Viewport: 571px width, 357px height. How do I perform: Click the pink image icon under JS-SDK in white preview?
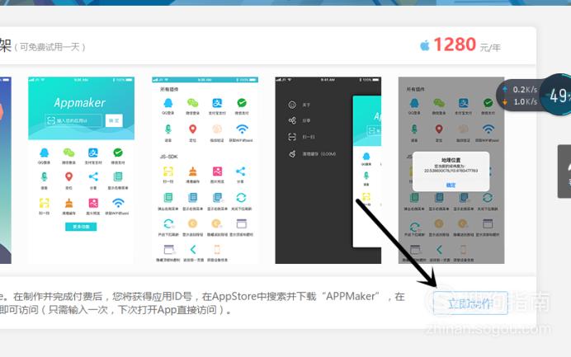pyautogui.click(x=217, y=171)
